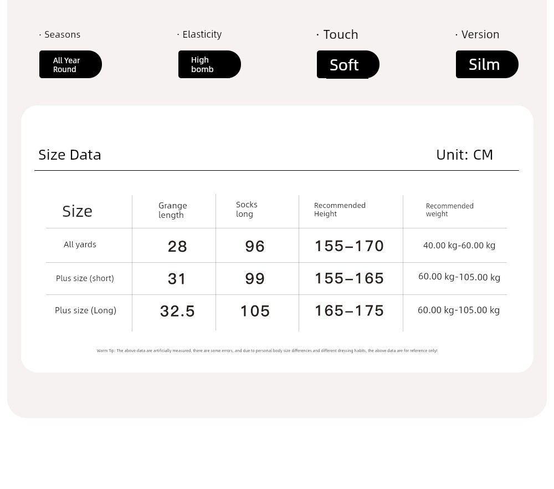Click the Plus size (short) row label
Viewport: 554px width, 489px height.
85,278
